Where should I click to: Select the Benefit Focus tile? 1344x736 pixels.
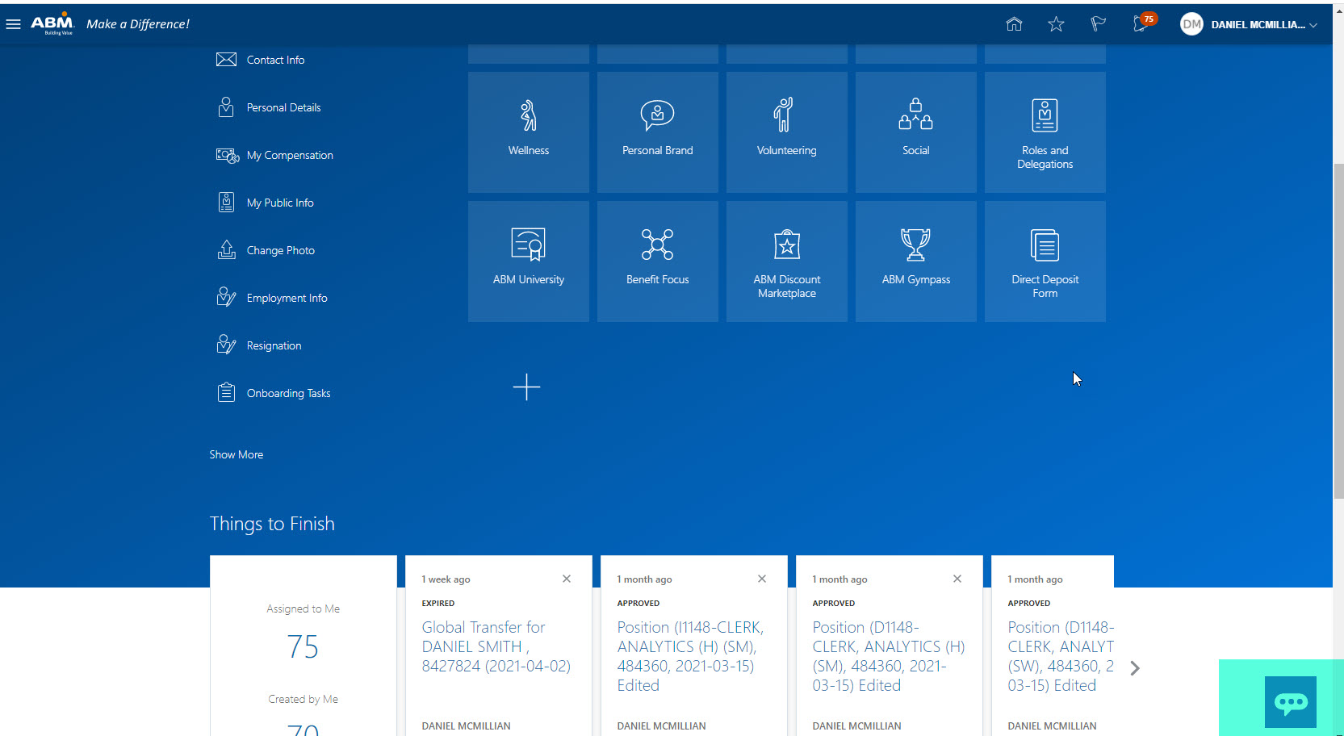pyautogui.click(x=657, y=261)
